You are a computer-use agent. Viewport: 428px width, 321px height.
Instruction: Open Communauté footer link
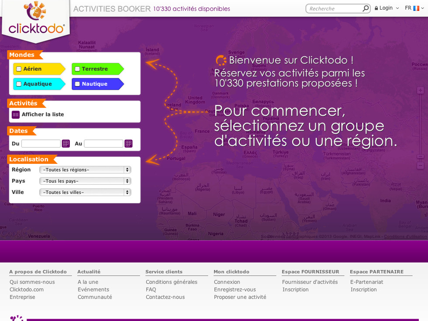coord(95,297)
